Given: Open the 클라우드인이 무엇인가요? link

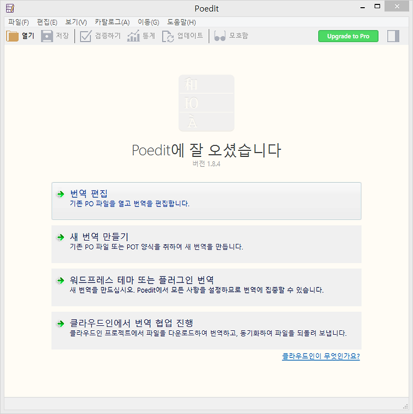Looking at the screenshot, I should point(321,356).
